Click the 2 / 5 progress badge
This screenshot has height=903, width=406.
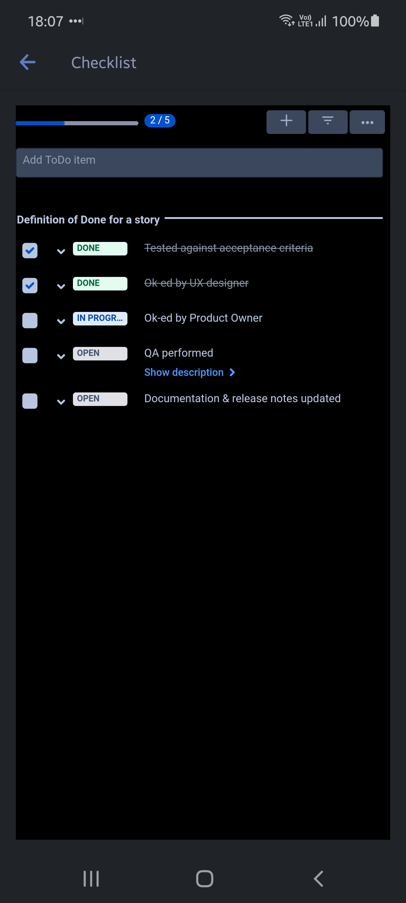click(x=160, y=120)
